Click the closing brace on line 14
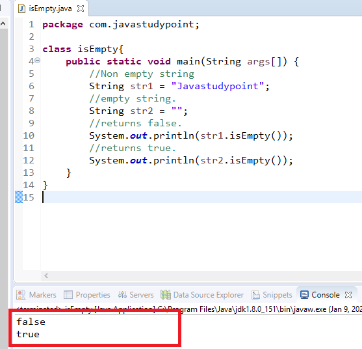 pyautogui.click(x=45, y=186)
